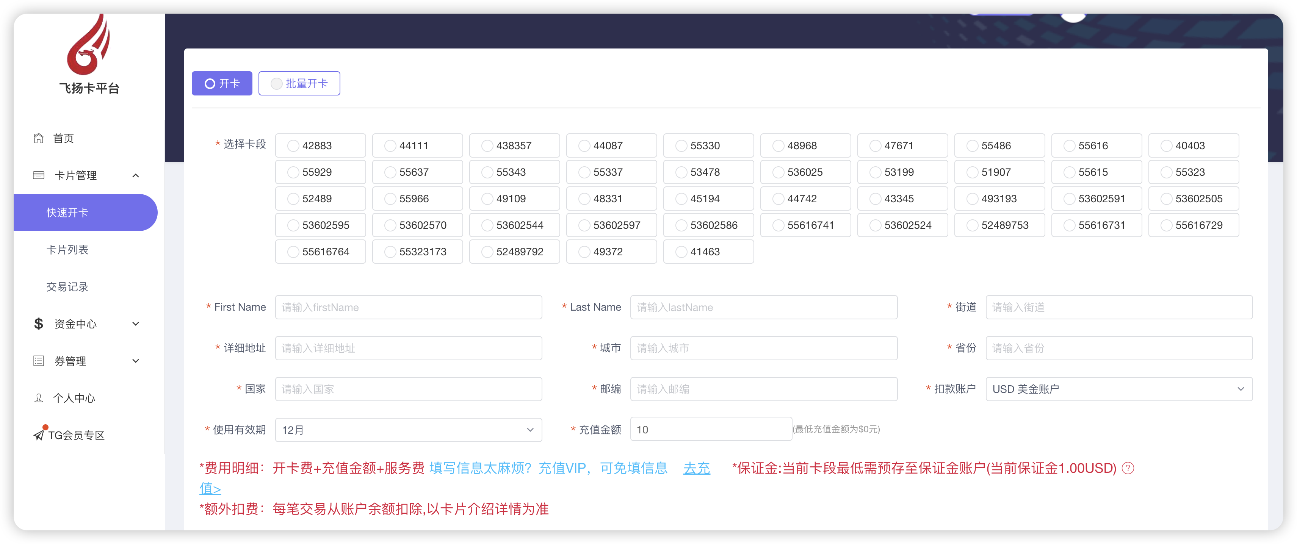Open the help tooltip icon next to 保证金

click(1128, 469)
